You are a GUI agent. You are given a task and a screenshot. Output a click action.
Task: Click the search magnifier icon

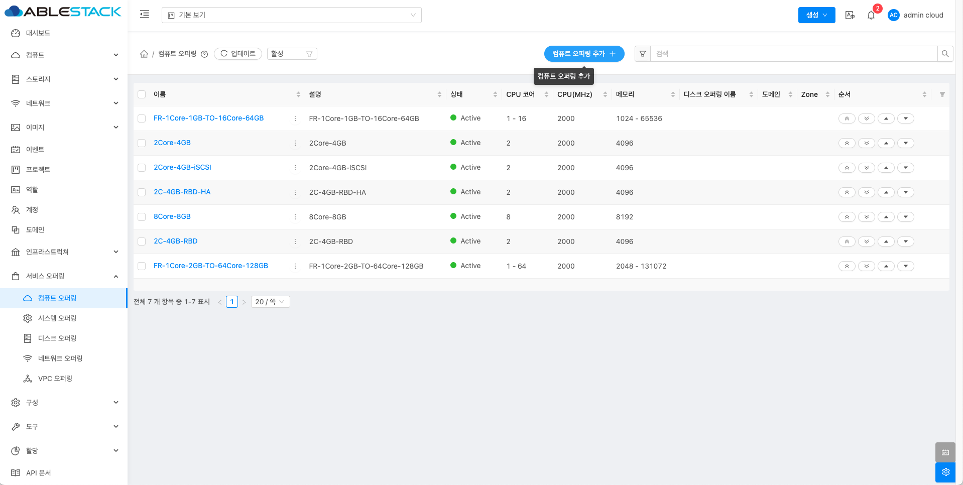click(945, 54)
